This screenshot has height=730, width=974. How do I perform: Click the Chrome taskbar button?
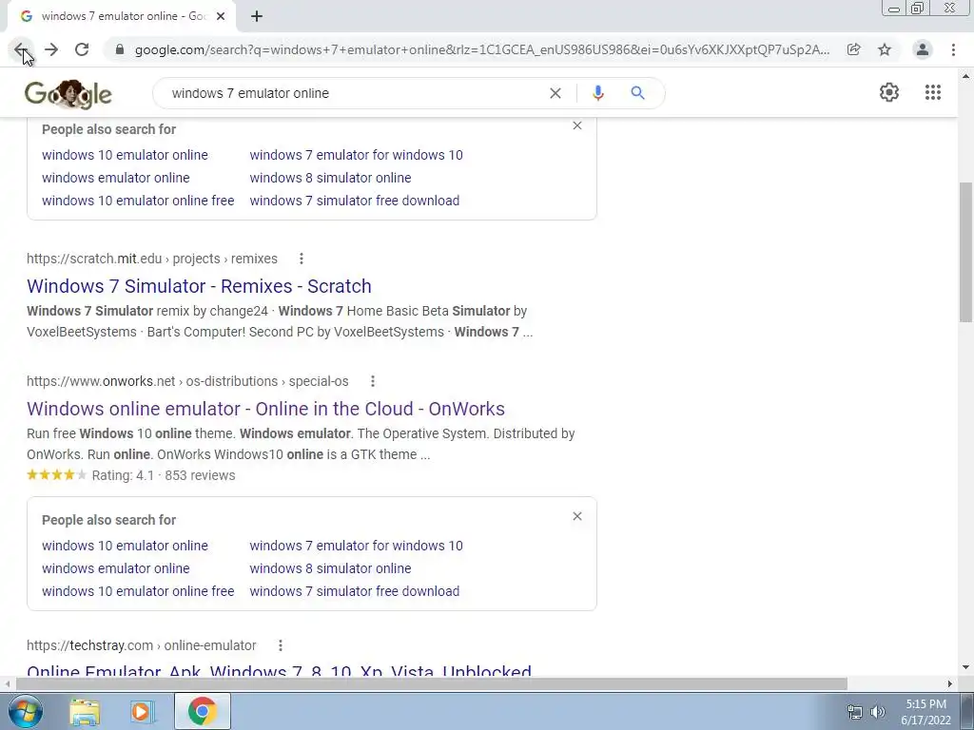click(202, 711)
